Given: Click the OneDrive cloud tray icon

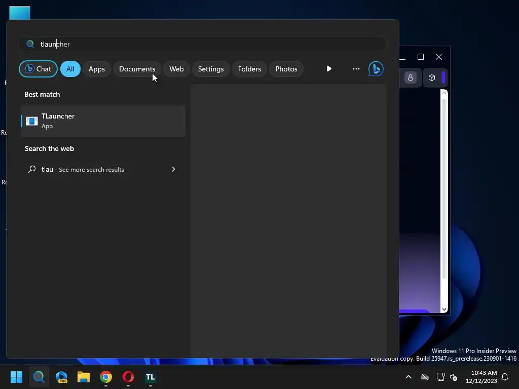Looking at the screenshot, I should (x=425, y=377).
